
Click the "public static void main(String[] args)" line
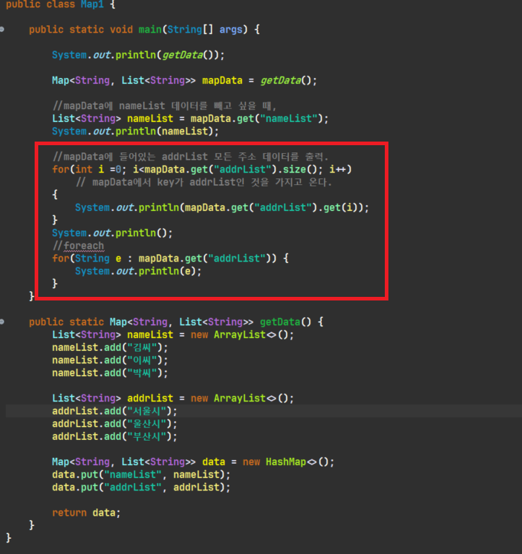(144, 30)
